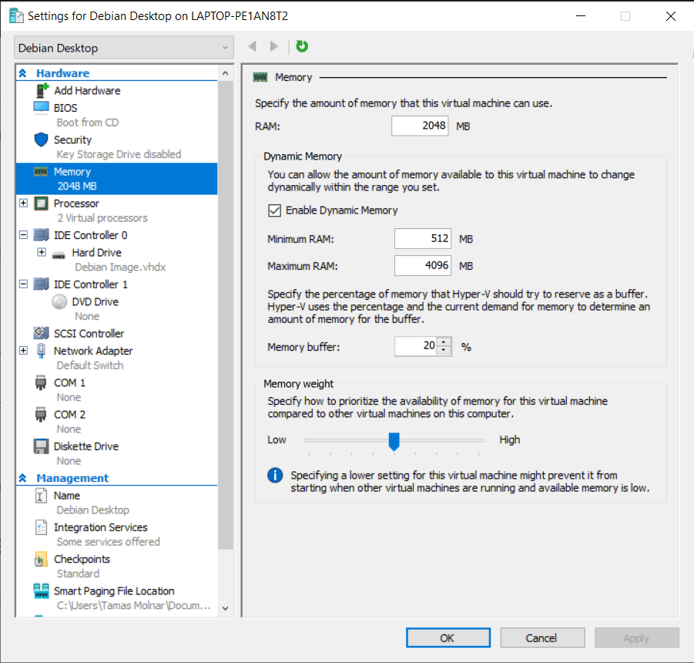The image size is (694, 663).
Task: Select the Diskette Drive icon
Action: click(42, 446)
